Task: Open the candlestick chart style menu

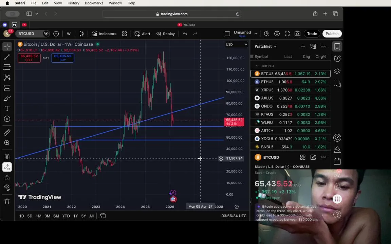Action: [x=81, y=34]
